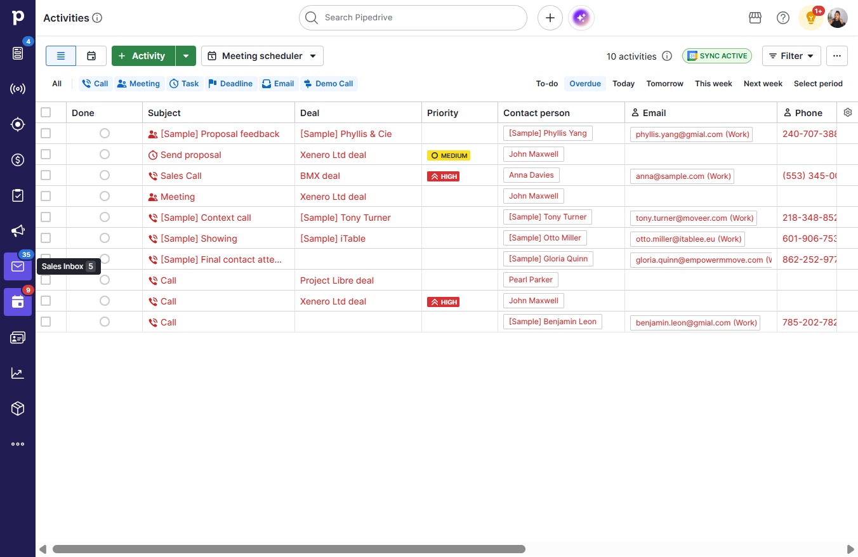Click the info icon beside Activities title
858x557 pixels.
coord(97,18)
